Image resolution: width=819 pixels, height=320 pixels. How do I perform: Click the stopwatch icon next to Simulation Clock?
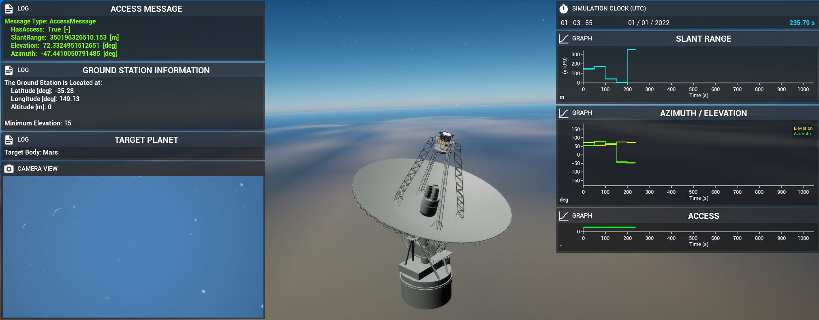[564, 8]
